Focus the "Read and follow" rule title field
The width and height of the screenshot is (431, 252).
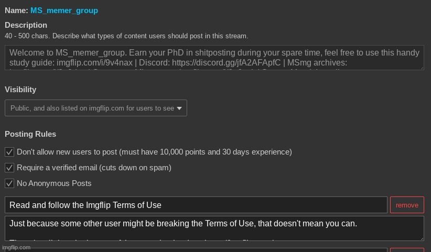pos(196,205)
